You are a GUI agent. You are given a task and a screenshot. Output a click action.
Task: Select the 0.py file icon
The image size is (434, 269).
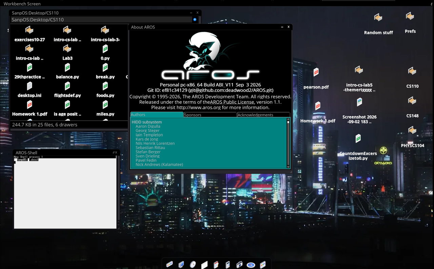click(x=105, y=53)
